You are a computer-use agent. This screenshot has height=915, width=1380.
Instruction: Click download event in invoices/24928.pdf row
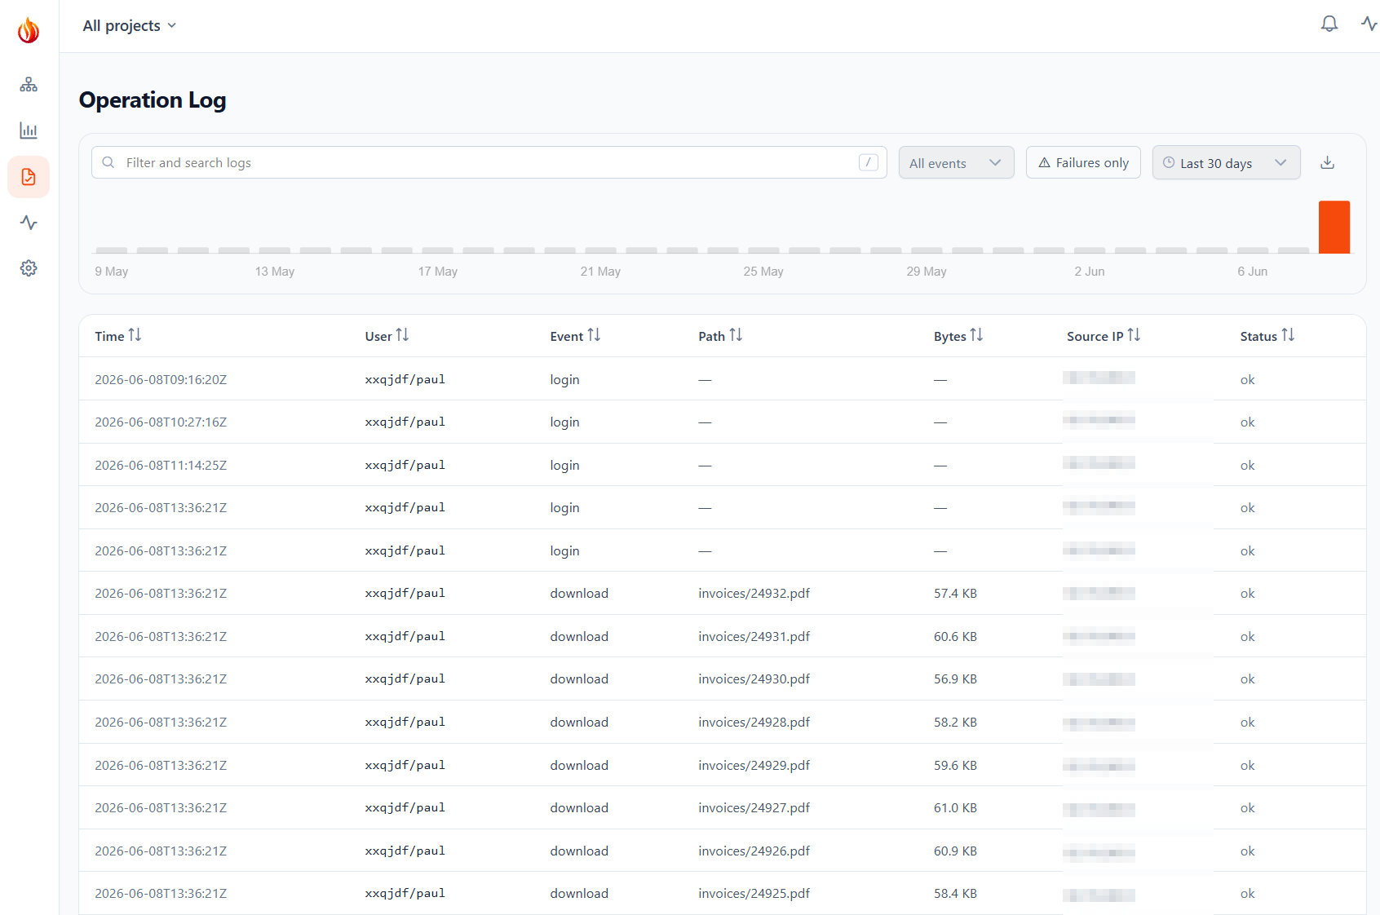point(579,722)
